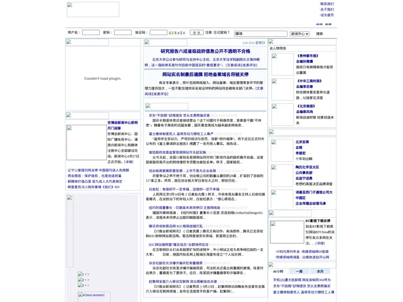This screenshot has height=302, width=403.
Task: Click the captcha verification code image
Action: click(177, 33)
